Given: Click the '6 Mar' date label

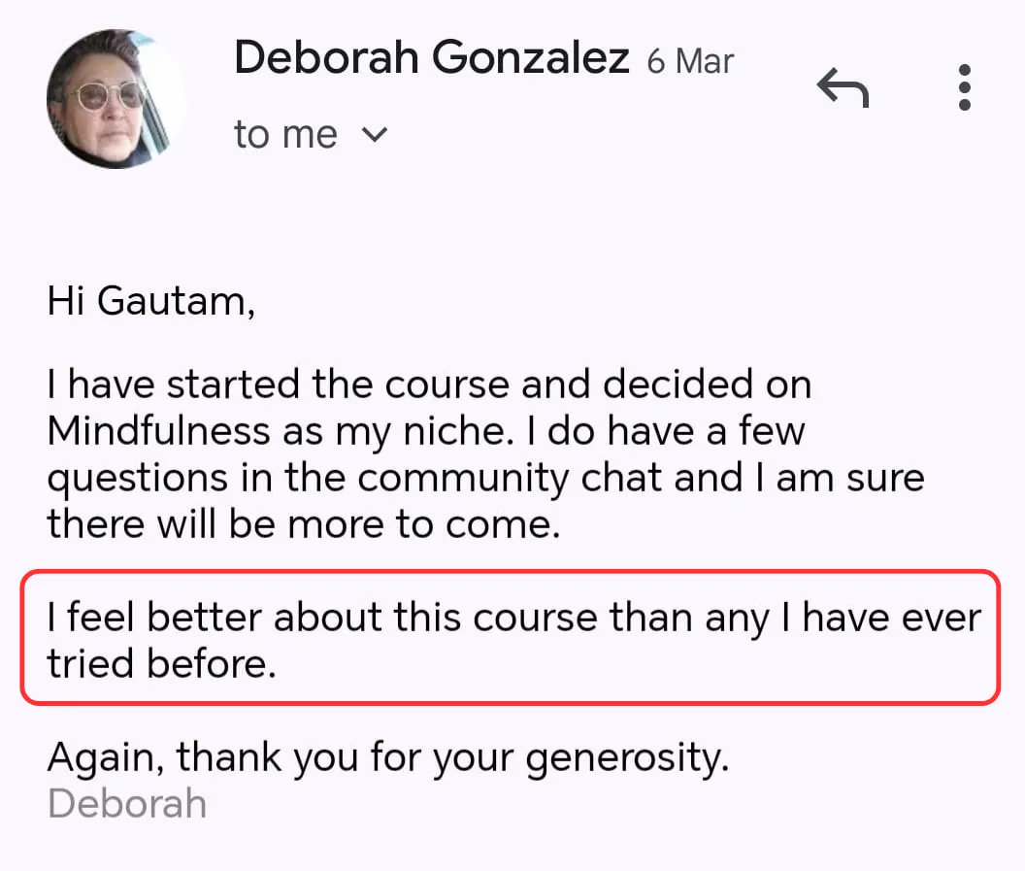Looking at the screenshot, I should 690,61.
